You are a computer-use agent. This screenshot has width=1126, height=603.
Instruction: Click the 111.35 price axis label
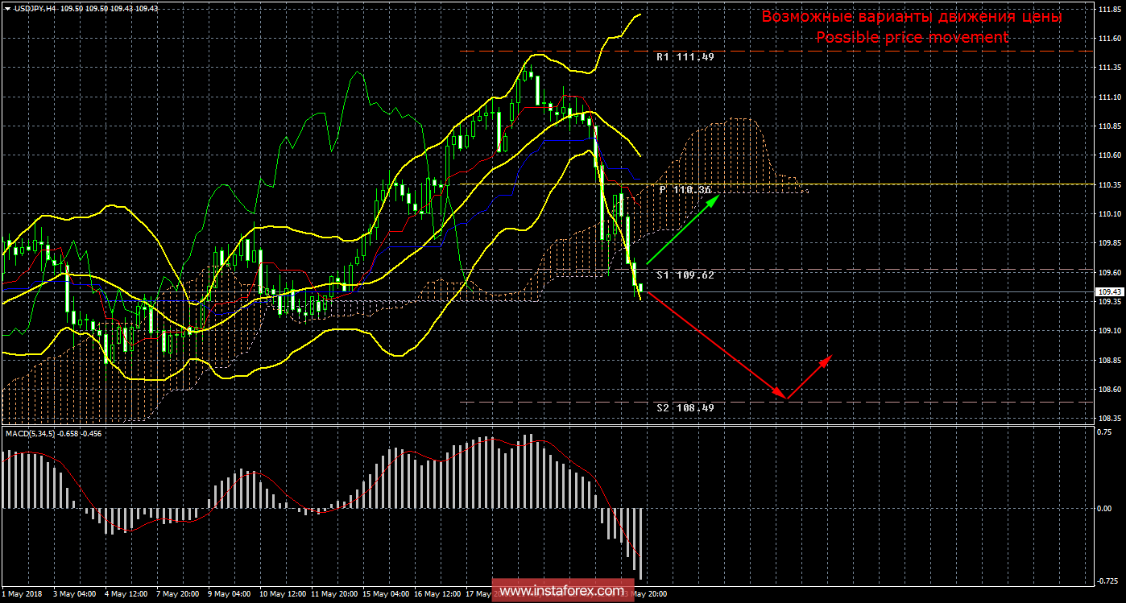[1110, 68]
